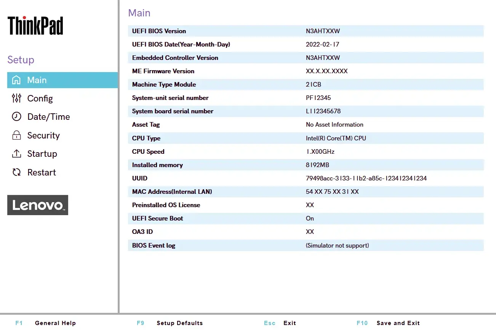The width and height of the screenshot is (496, 330).
Task: Click the Config sliders icon
Action: (x=17, y=98)
